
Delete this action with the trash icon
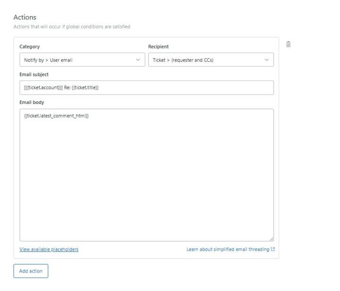point(288,44)
